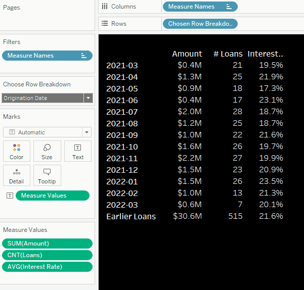Click the Marks card title
The image size is (304, 290).
click(x=12, y=117)
